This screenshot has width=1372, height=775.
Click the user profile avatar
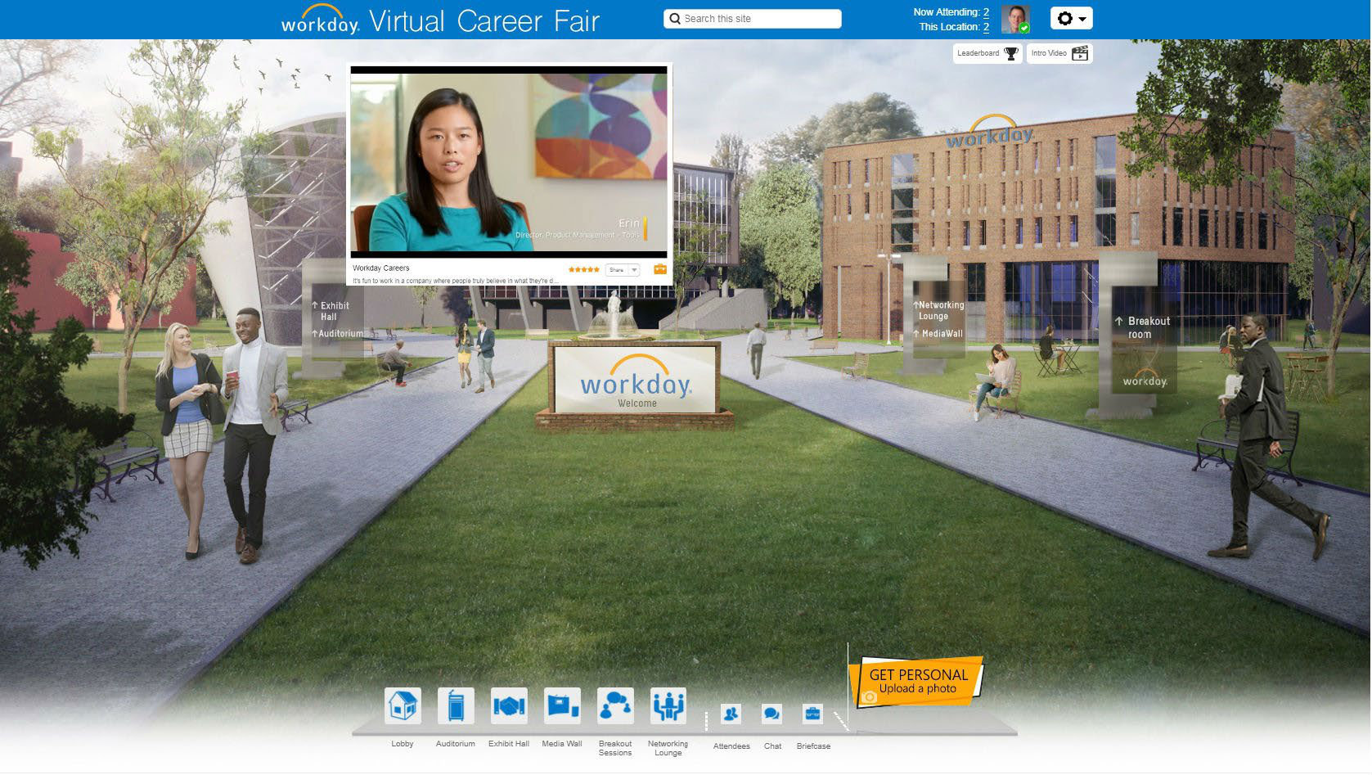(1015, 19)
